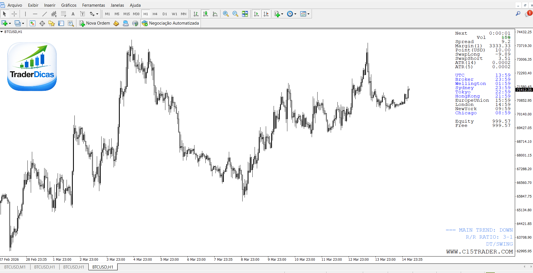Expand the chart templates dropdown
The image size is (533, 273).
(x=308, y=14)
